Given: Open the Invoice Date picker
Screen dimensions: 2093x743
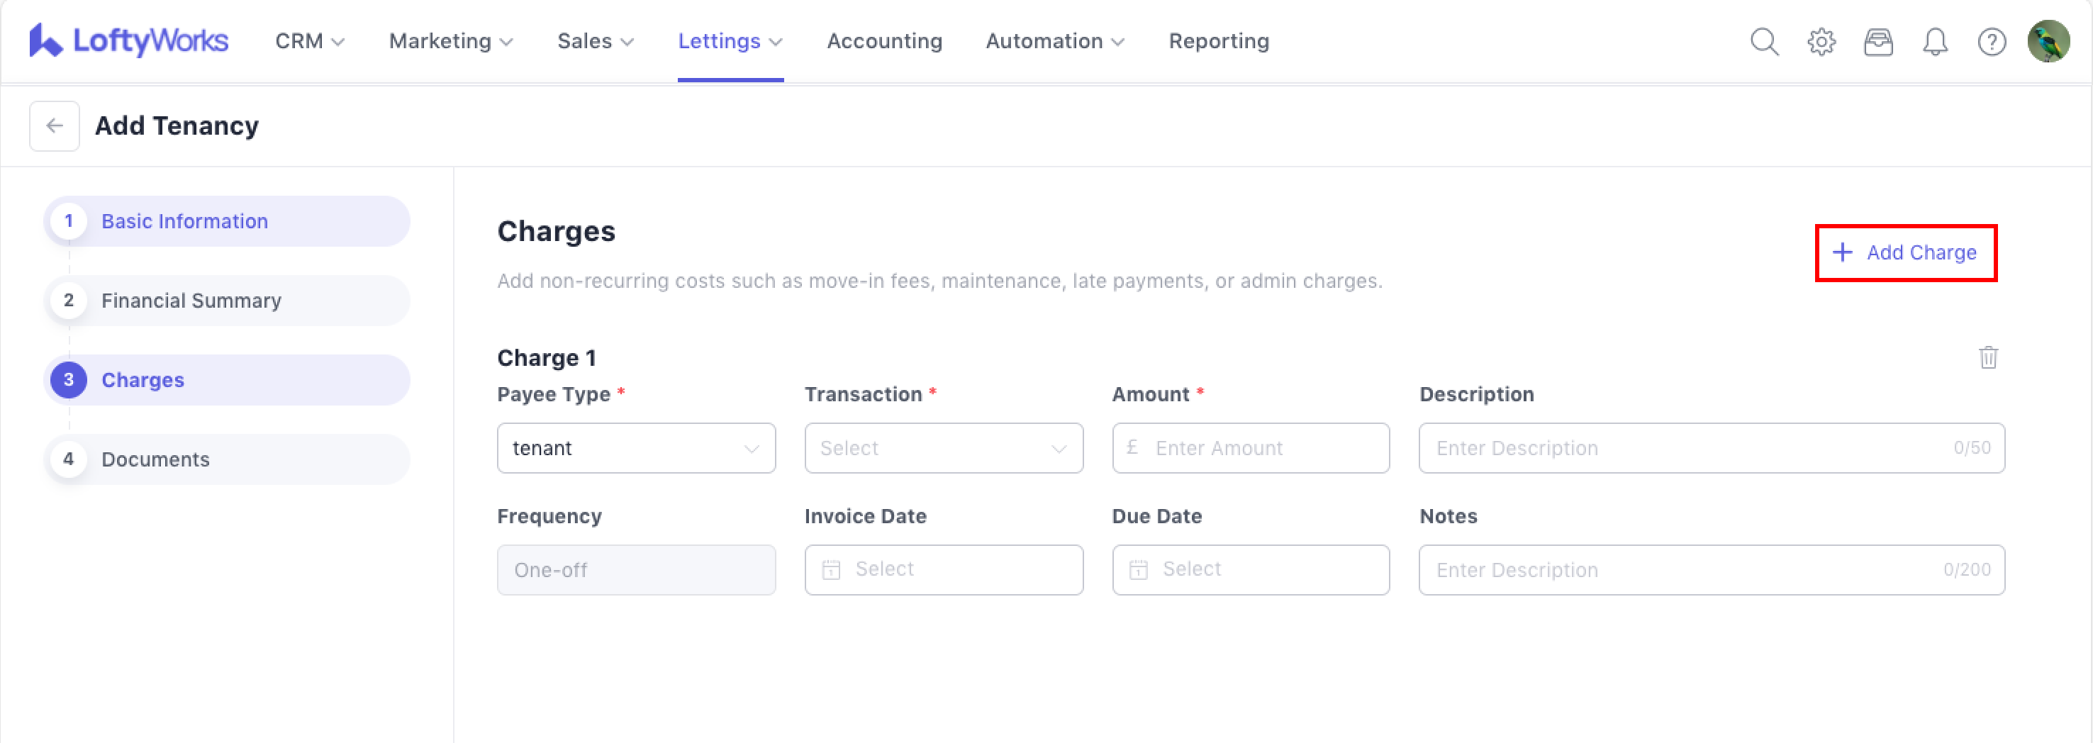Looking at the screenshot, I should point(942,570).
